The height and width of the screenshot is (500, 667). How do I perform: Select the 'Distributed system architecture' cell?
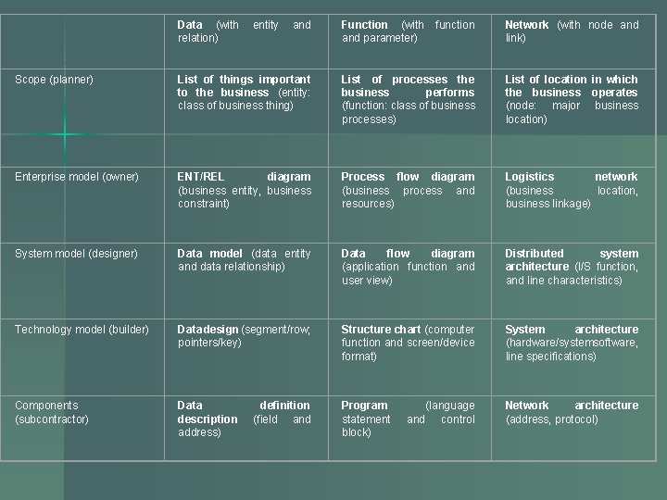[x=572, y=267]
